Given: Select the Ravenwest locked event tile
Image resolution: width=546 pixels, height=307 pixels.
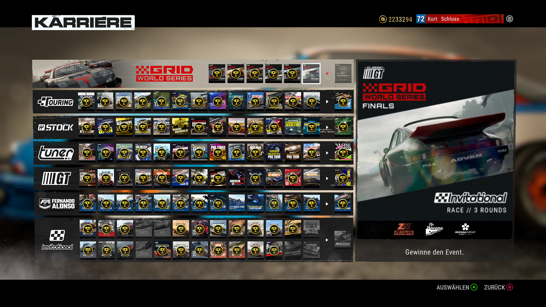Looking at the screenshot, I should 343,73.
